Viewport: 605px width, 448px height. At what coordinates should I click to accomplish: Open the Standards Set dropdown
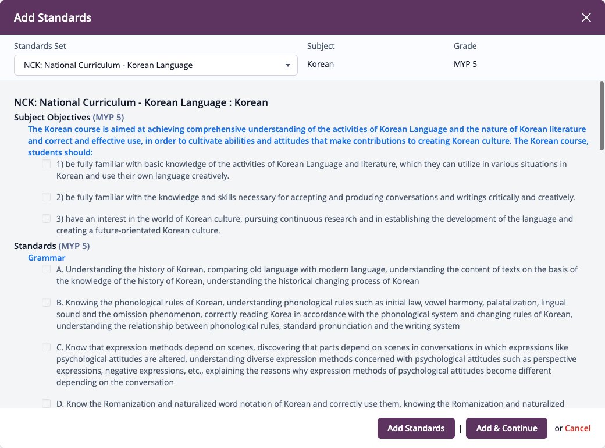point(155,65)
